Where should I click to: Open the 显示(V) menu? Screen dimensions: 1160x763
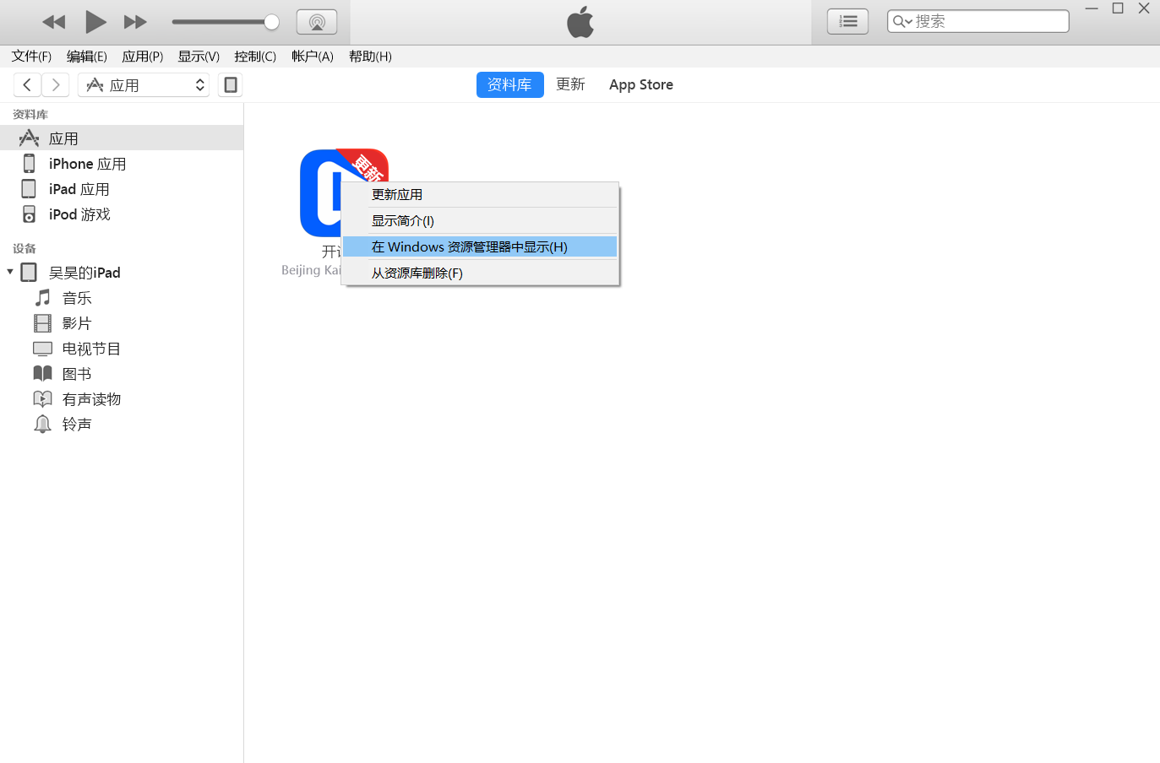coord(199,57)
